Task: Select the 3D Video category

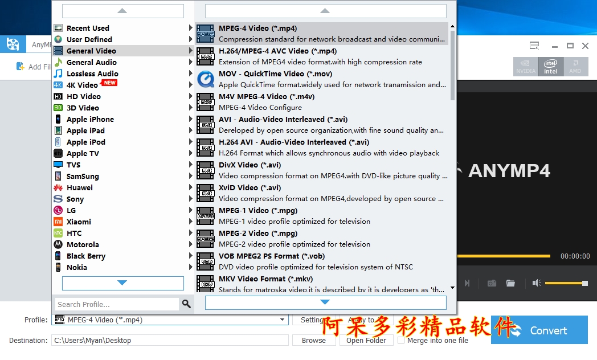Action: [123, 108]
